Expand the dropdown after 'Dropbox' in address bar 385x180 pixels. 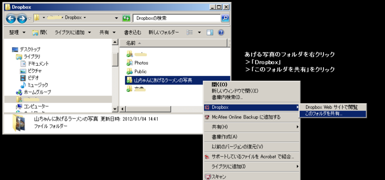[85, 18]
